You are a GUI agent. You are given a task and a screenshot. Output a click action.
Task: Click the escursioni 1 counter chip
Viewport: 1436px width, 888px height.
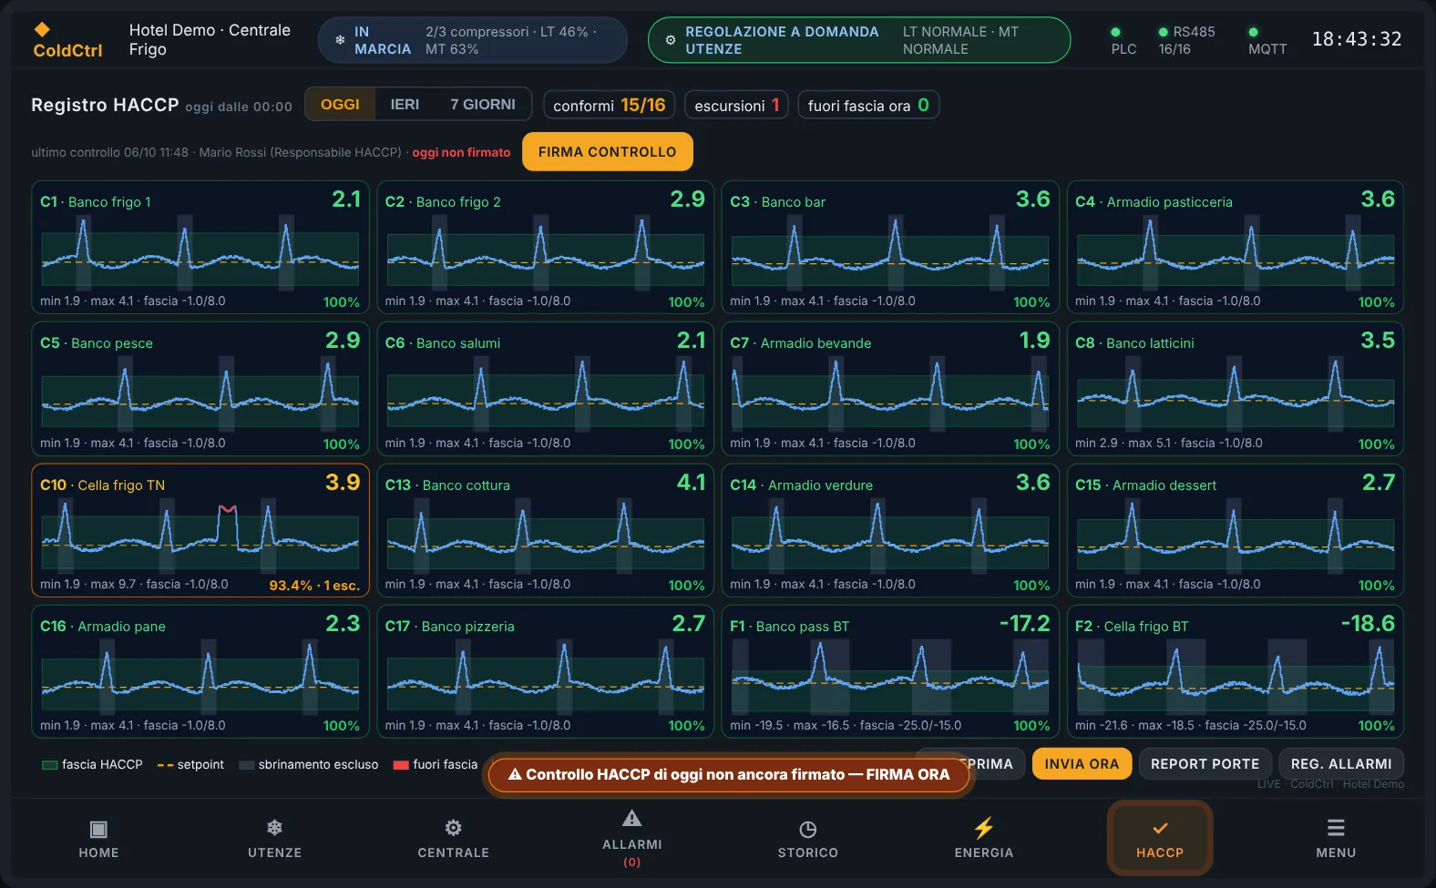click(x=736, y=106)
